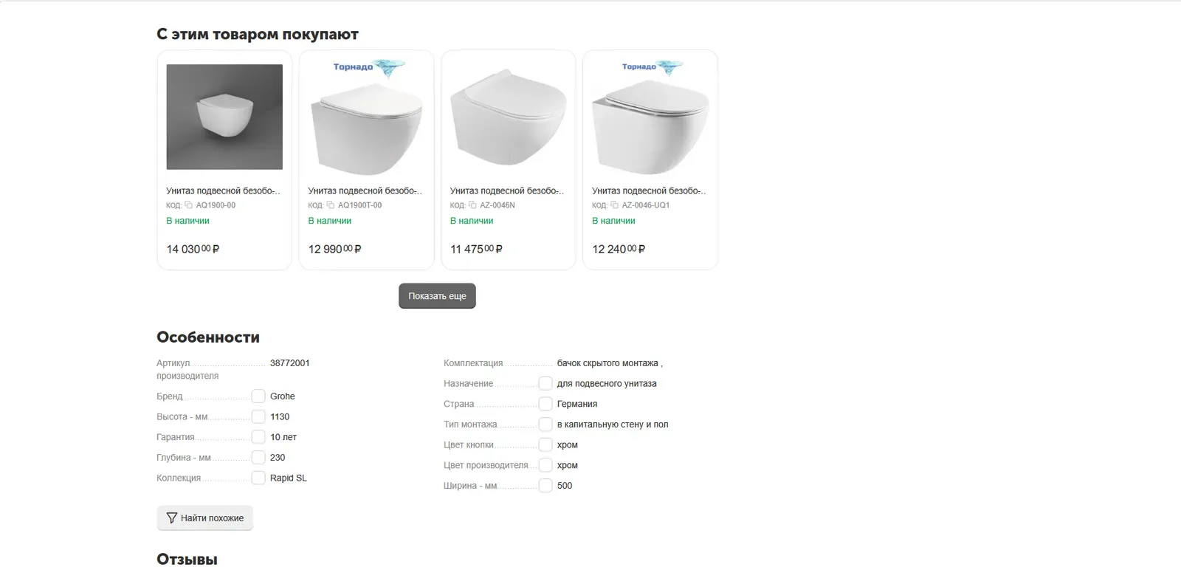Open the 14 030 ₽ toilet thumbnail
1181x567 pixels.
click(224, 117)
